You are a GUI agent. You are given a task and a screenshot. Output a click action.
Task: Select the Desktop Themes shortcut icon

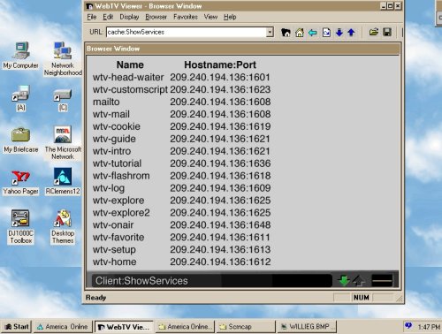(x=63, y=226)
